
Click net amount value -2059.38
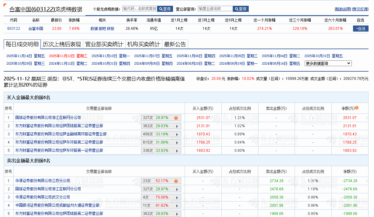tap(349, 197)
